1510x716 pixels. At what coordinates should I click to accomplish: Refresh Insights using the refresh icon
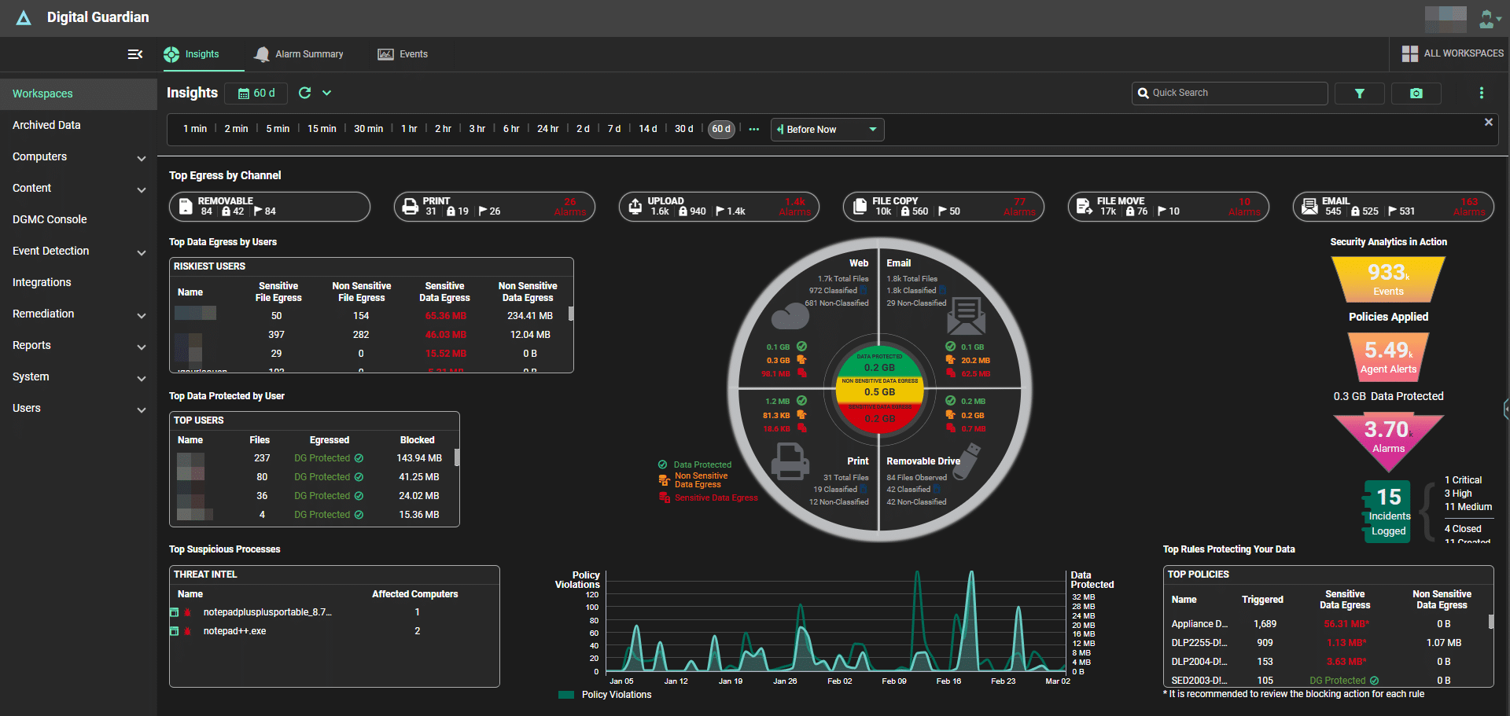coord(306,93)
